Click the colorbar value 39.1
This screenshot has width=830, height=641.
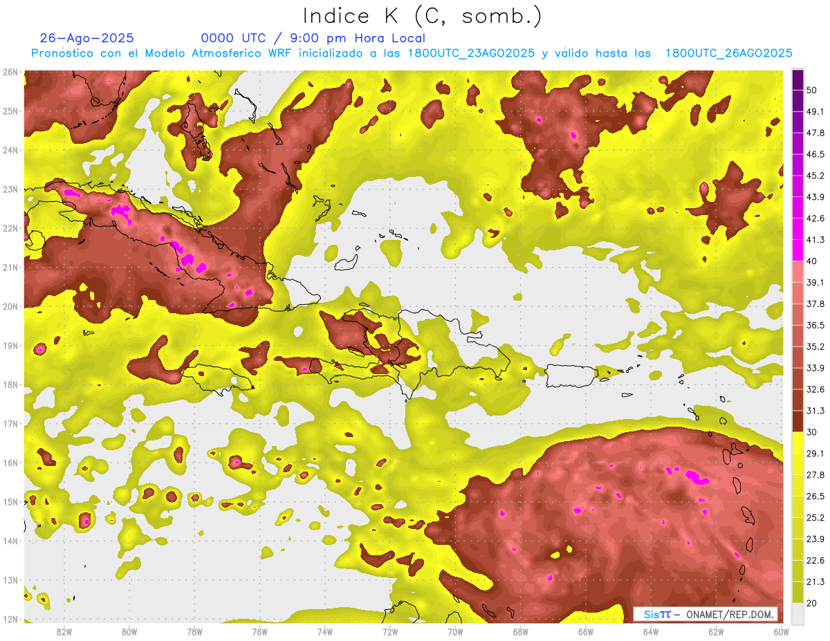click(815, 282)
